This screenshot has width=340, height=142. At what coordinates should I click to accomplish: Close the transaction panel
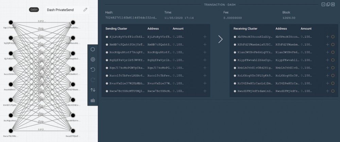[x=333, y=4]
